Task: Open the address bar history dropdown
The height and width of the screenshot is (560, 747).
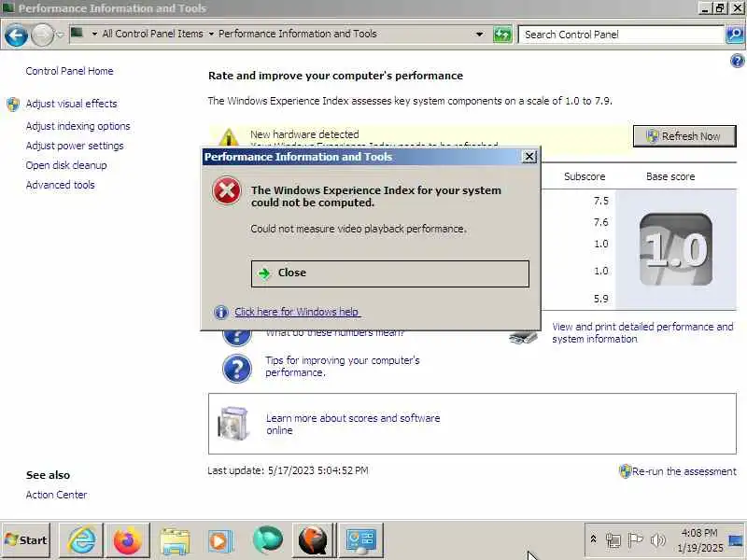Action: (480, 35)
